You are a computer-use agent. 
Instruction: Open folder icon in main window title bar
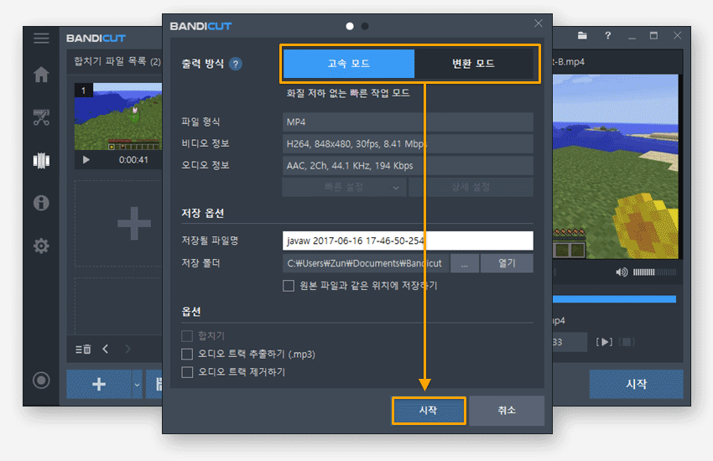(582, 35)
